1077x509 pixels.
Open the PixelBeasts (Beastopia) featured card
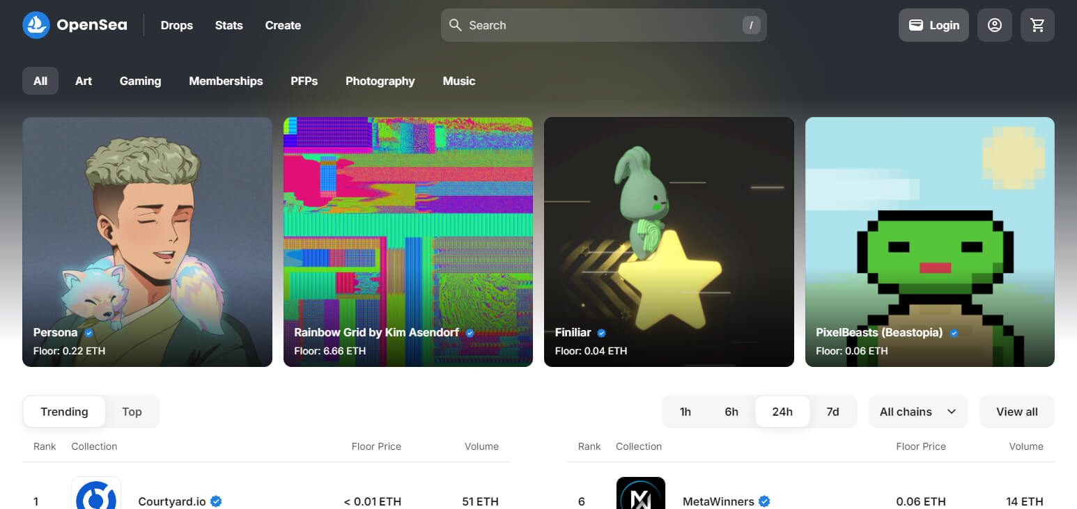[x=930, y=242]
